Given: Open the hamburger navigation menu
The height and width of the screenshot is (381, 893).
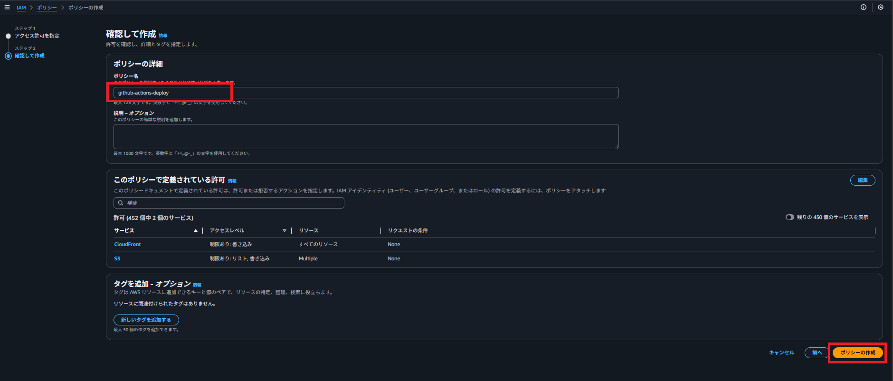Looking at the screenshot, I should tap(7, 7).
